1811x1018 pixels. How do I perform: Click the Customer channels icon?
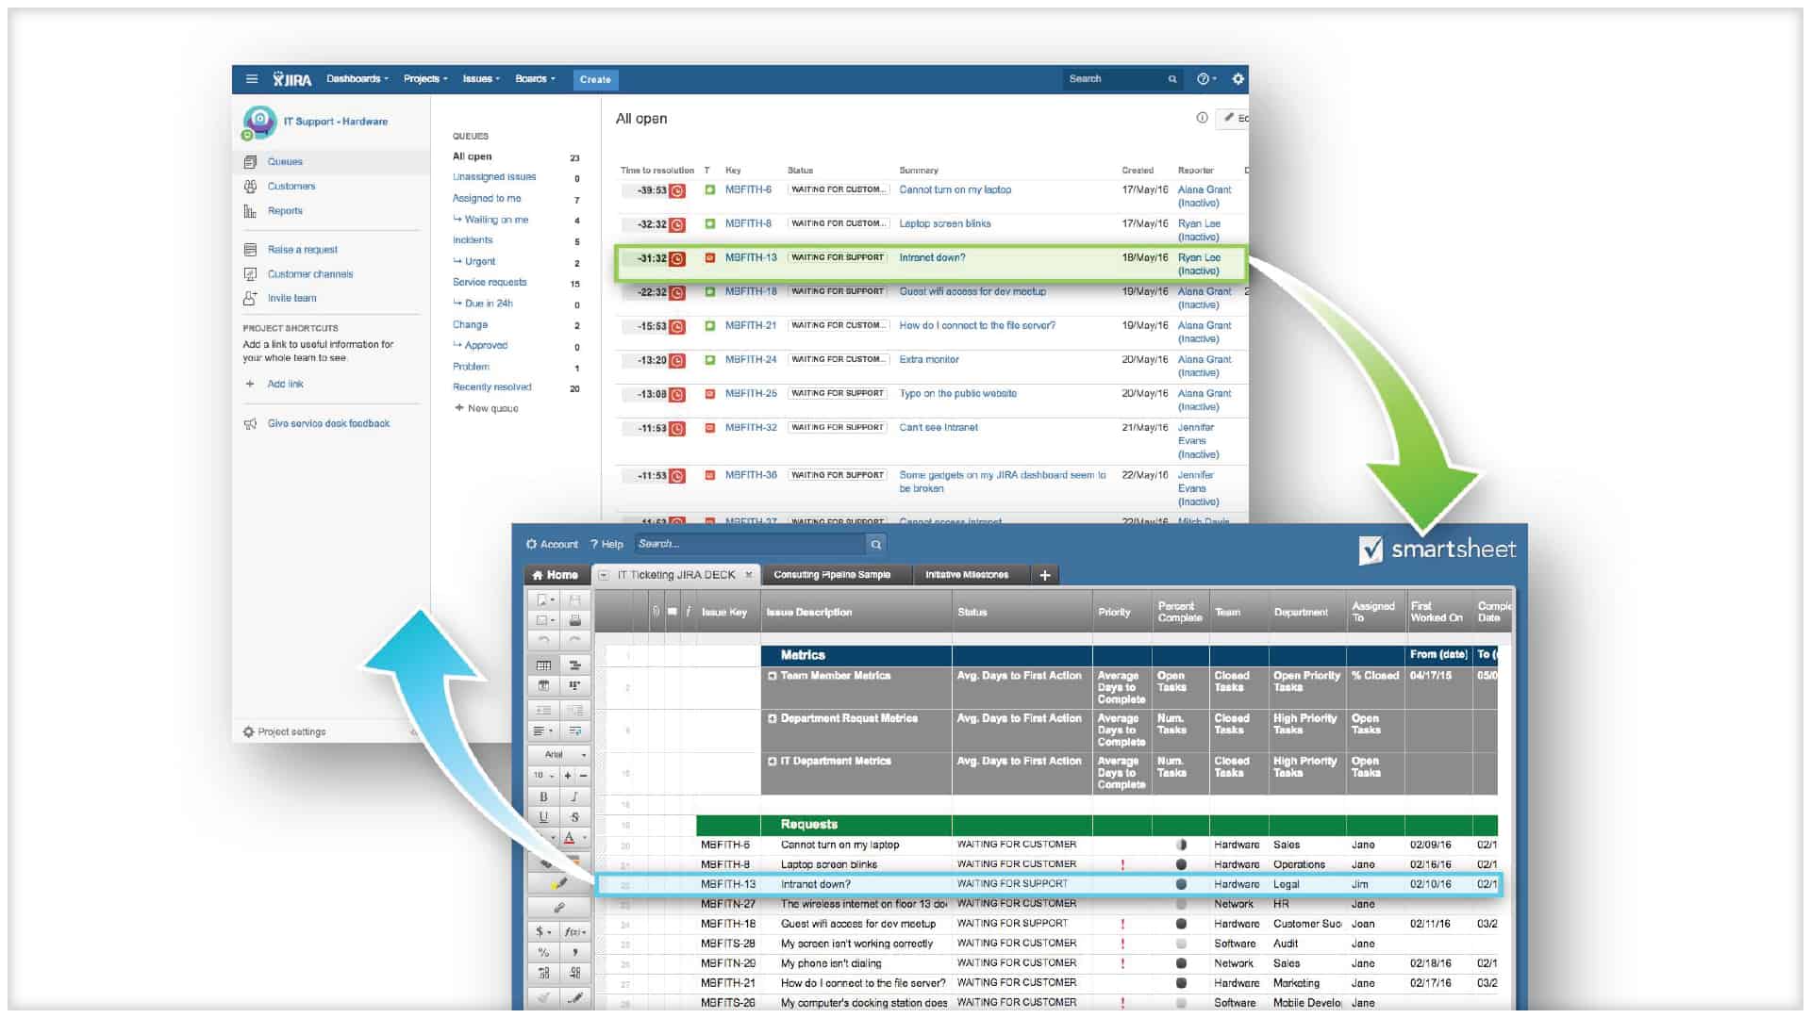pos(250,274)
